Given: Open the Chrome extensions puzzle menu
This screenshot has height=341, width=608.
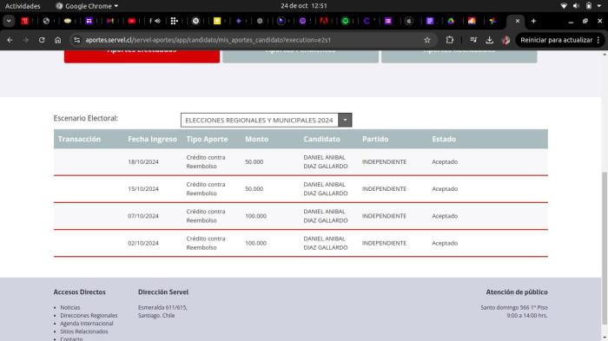Looking at the screenshot, I should tap(449, 40).
